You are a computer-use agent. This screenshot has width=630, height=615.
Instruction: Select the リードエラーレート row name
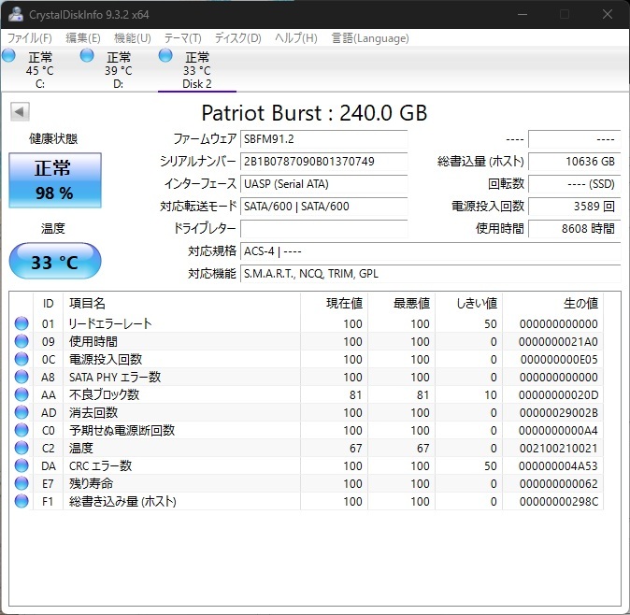110,323
